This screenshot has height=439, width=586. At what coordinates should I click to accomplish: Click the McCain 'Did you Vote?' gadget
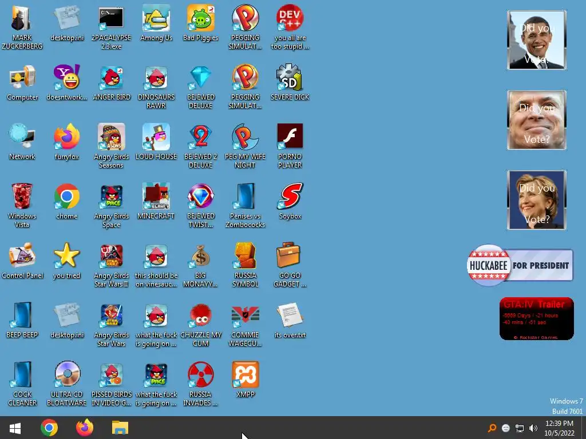(x=537, y=120)
